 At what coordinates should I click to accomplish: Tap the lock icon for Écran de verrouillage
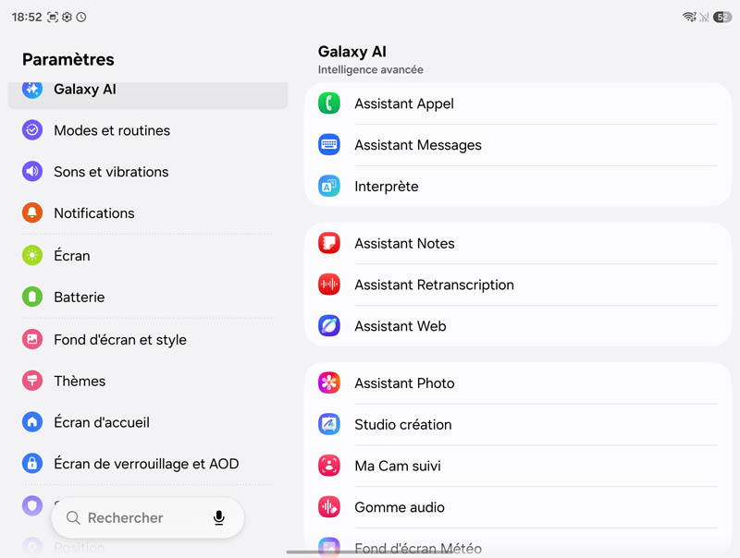(32, 464)
